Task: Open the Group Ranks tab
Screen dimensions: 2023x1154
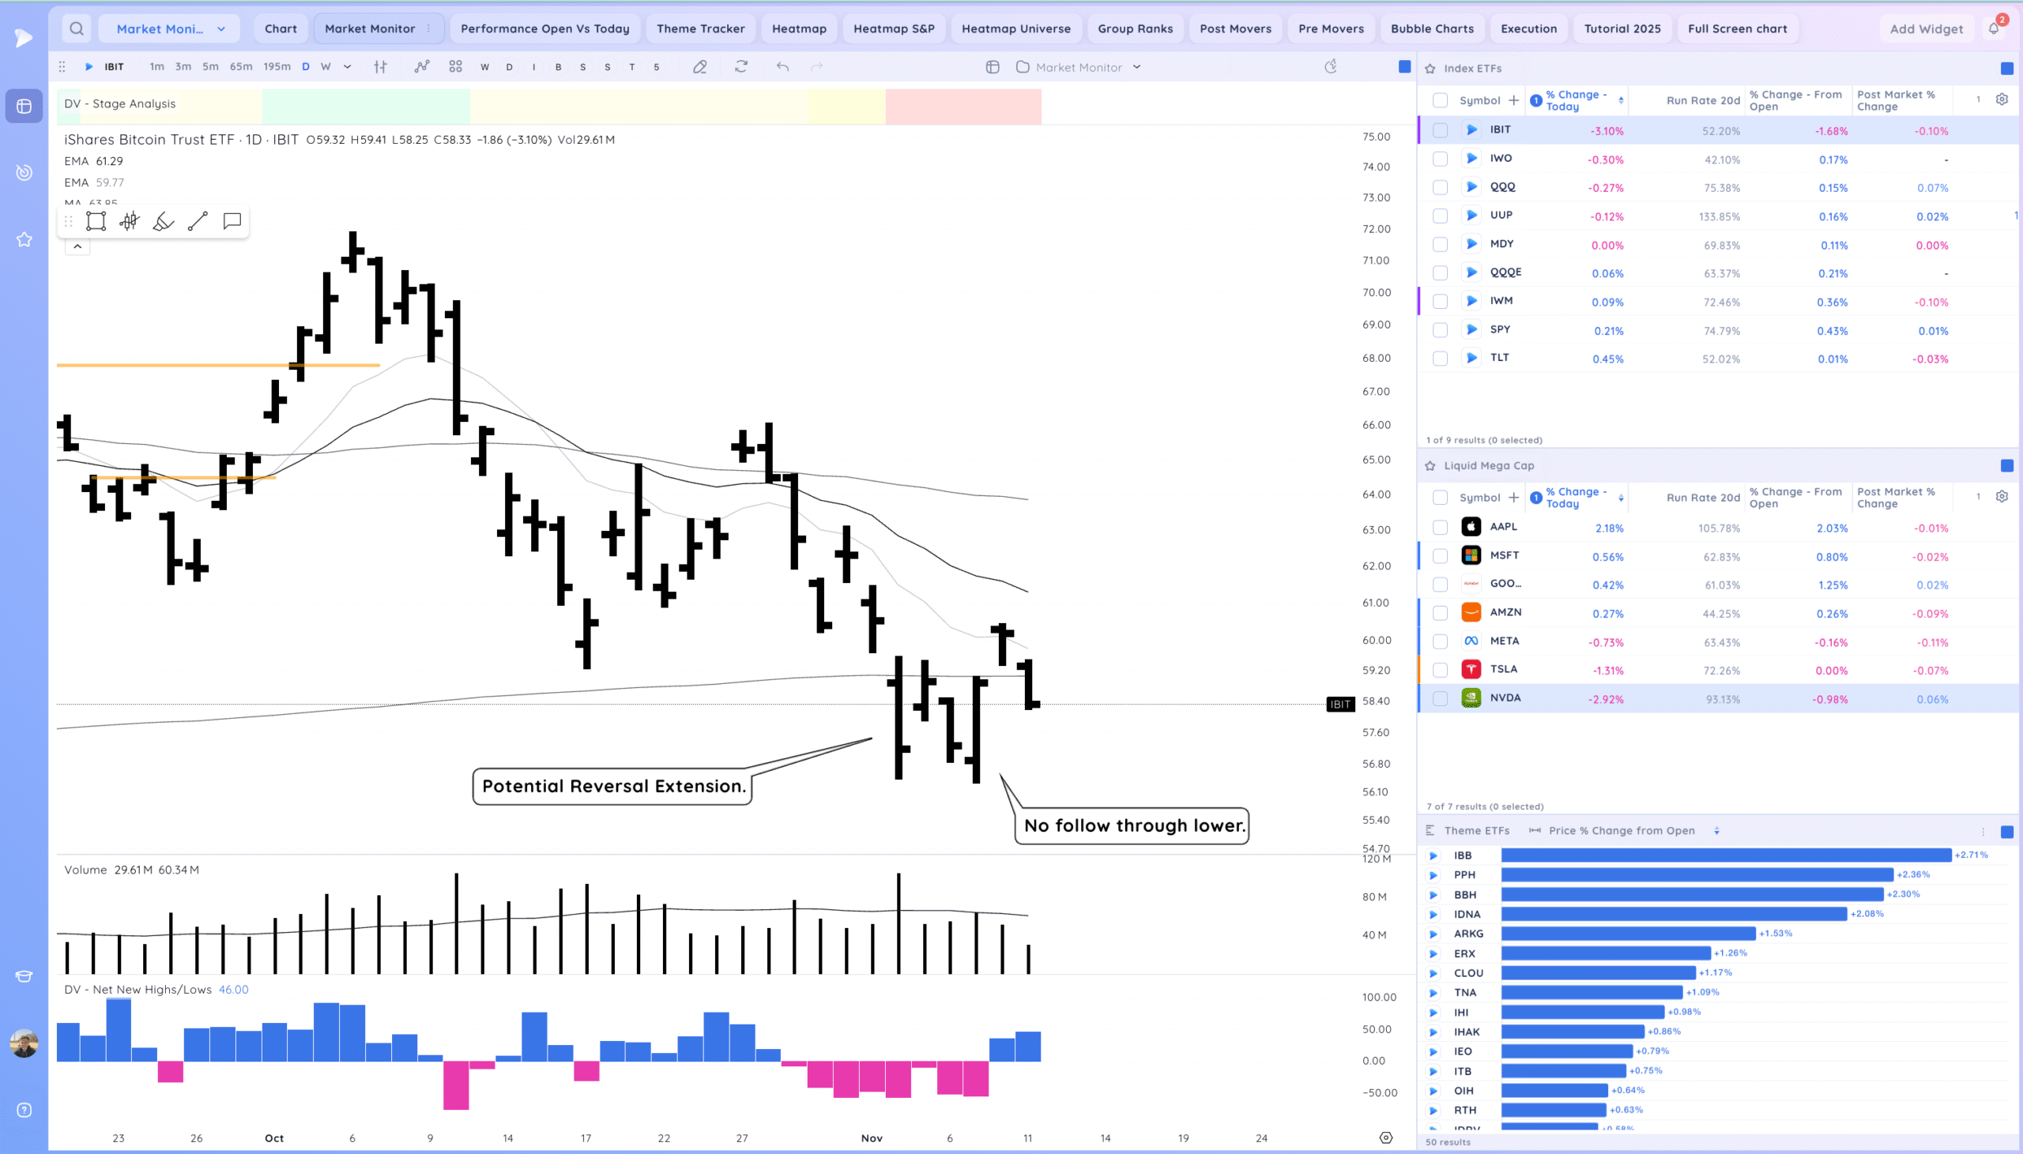Action: pos(1134,28)
